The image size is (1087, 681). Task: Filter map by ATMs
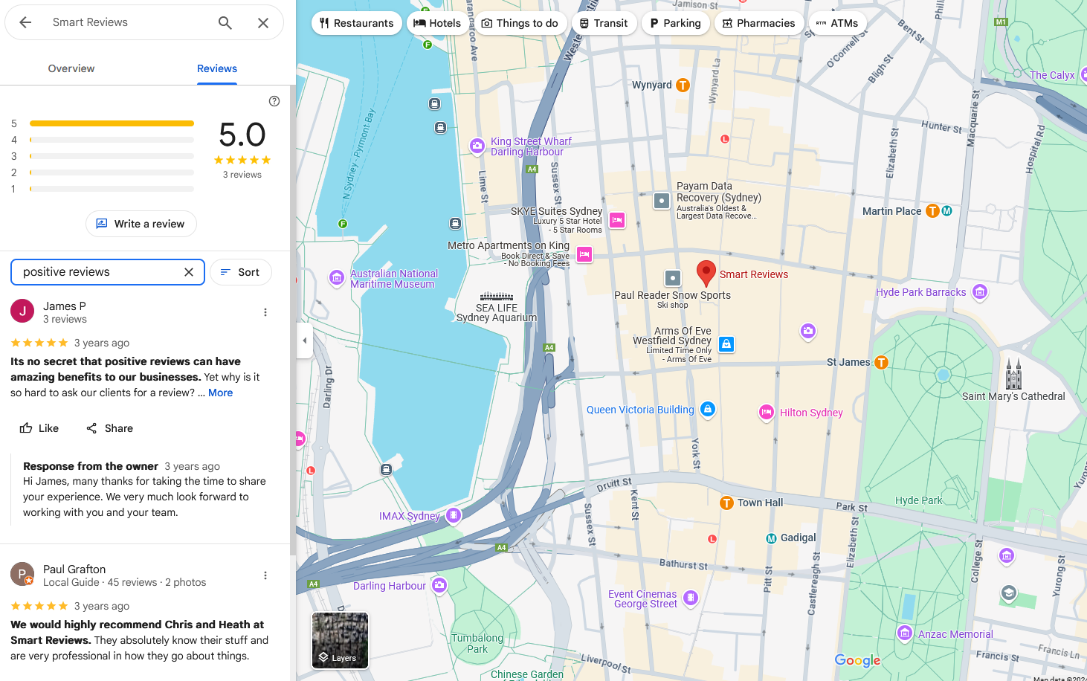coord(837,23)
